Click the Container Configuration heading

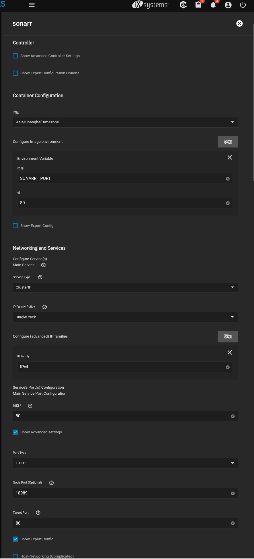[38, 96]
